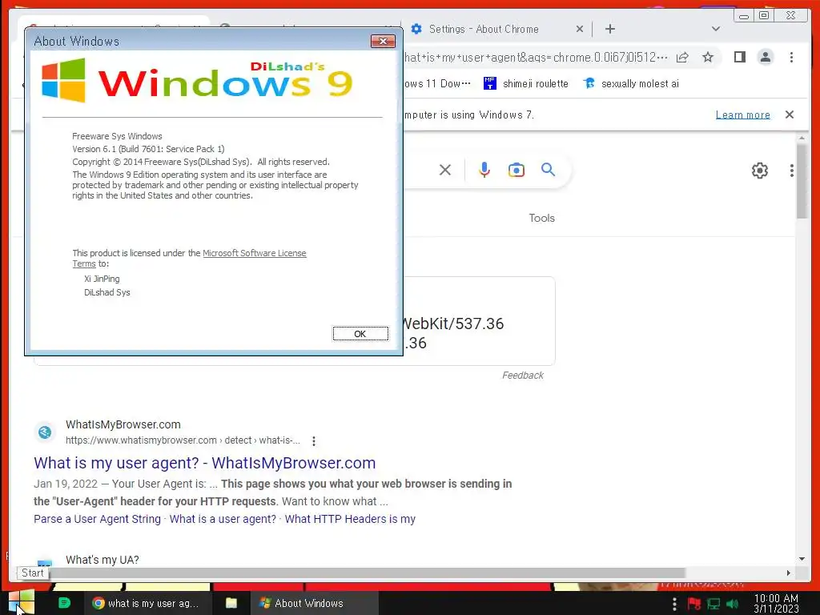Viewport: 820px width, 615px height.
Task: Select the About Windows taskbar button
Action: [314, 603]
